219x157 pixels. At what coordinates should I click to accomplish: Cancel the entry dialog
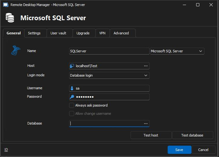[203, 150]
